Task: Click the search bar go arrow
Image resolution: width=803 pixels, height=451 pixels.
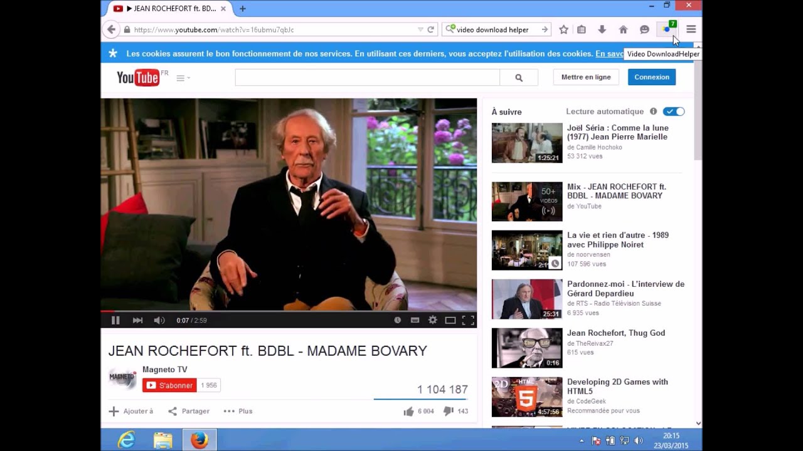Action: [545, 29]
